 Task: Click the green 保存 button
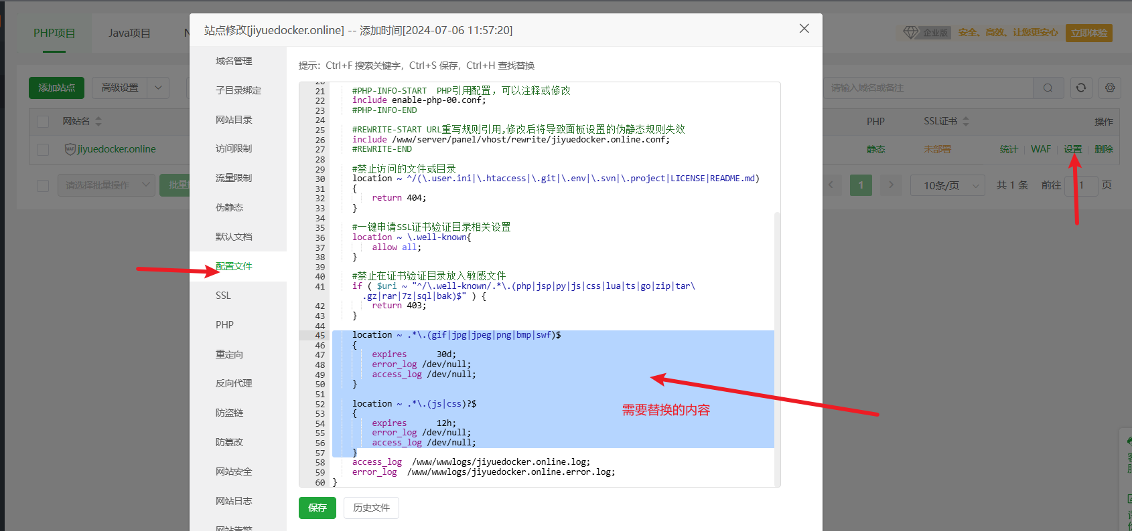coord(317,508)
